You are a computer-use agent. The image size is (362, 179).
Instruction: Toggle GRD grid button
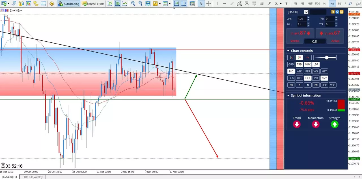coord(291,64)
